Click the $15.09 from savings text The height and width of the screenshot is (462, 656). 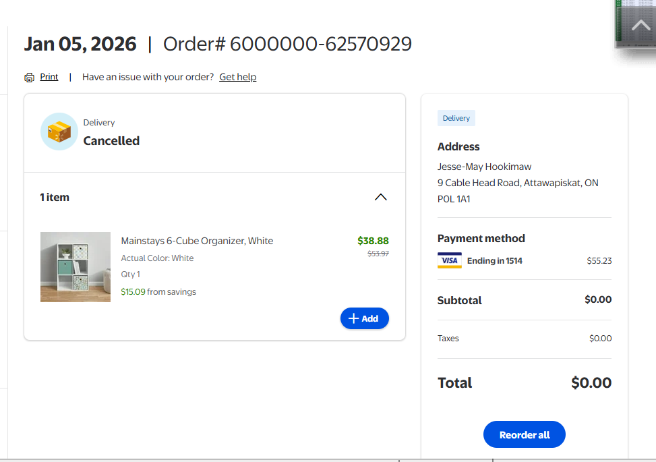coord(158,292)
